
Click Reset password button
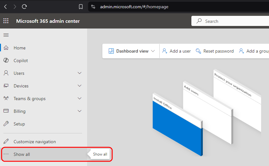(215, 51)
